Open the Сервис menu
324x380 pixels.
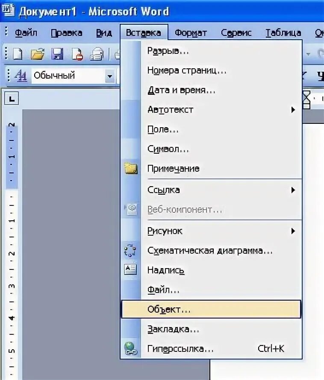click(x=236, y=33)
